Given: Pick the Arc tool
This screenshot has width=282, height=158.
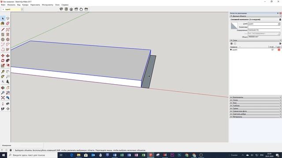Looking at the screenshot, I should click(x=3, y=44).
